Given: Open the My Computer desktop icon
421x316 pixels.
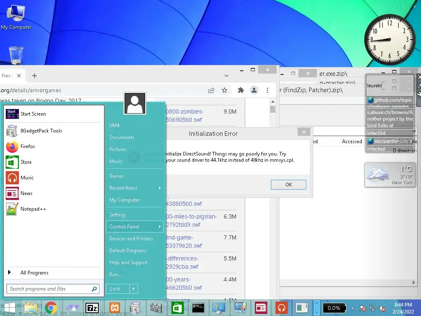Looking at the screenshot, I should tap(16, 16).
